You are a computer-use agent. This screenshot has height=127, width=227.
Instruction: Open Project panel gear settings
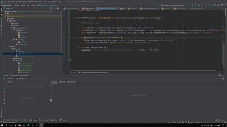[58, 8]
